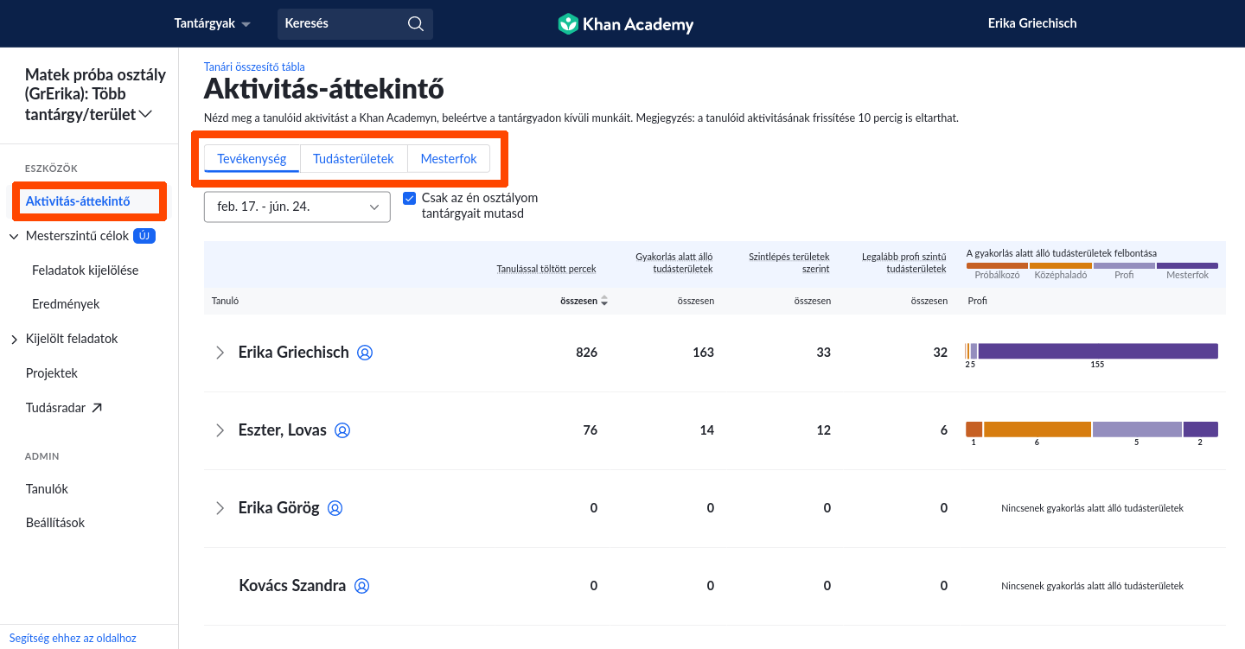Click the purple Mesterfok bar for Erika Griechisch
1245x649 pixels.
click(x=1097, y=351)
